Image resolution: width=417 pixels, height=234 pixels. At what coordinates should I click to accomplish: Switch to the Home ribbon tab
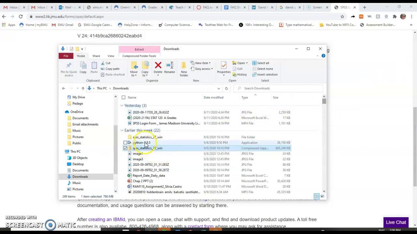pos(81,56)
